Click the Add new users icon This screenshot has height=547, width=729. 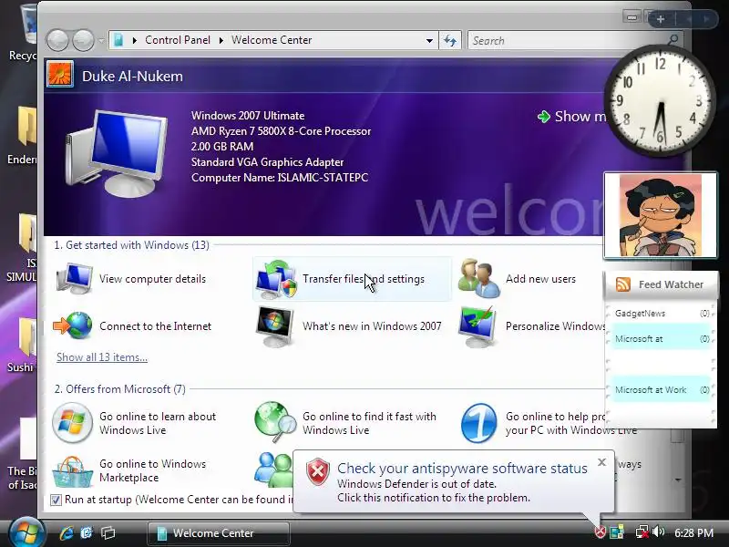[x=479, y=278]
